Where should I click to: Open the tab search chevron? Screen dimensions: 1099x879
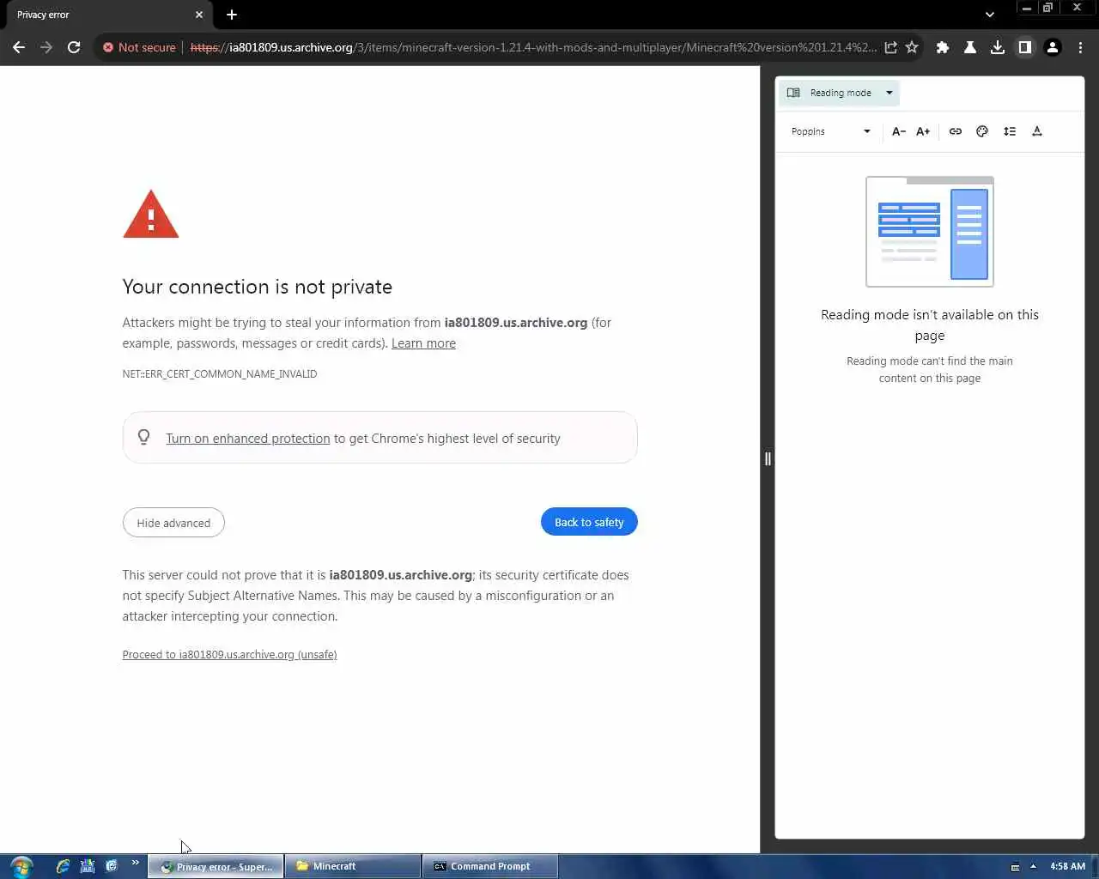990,15
